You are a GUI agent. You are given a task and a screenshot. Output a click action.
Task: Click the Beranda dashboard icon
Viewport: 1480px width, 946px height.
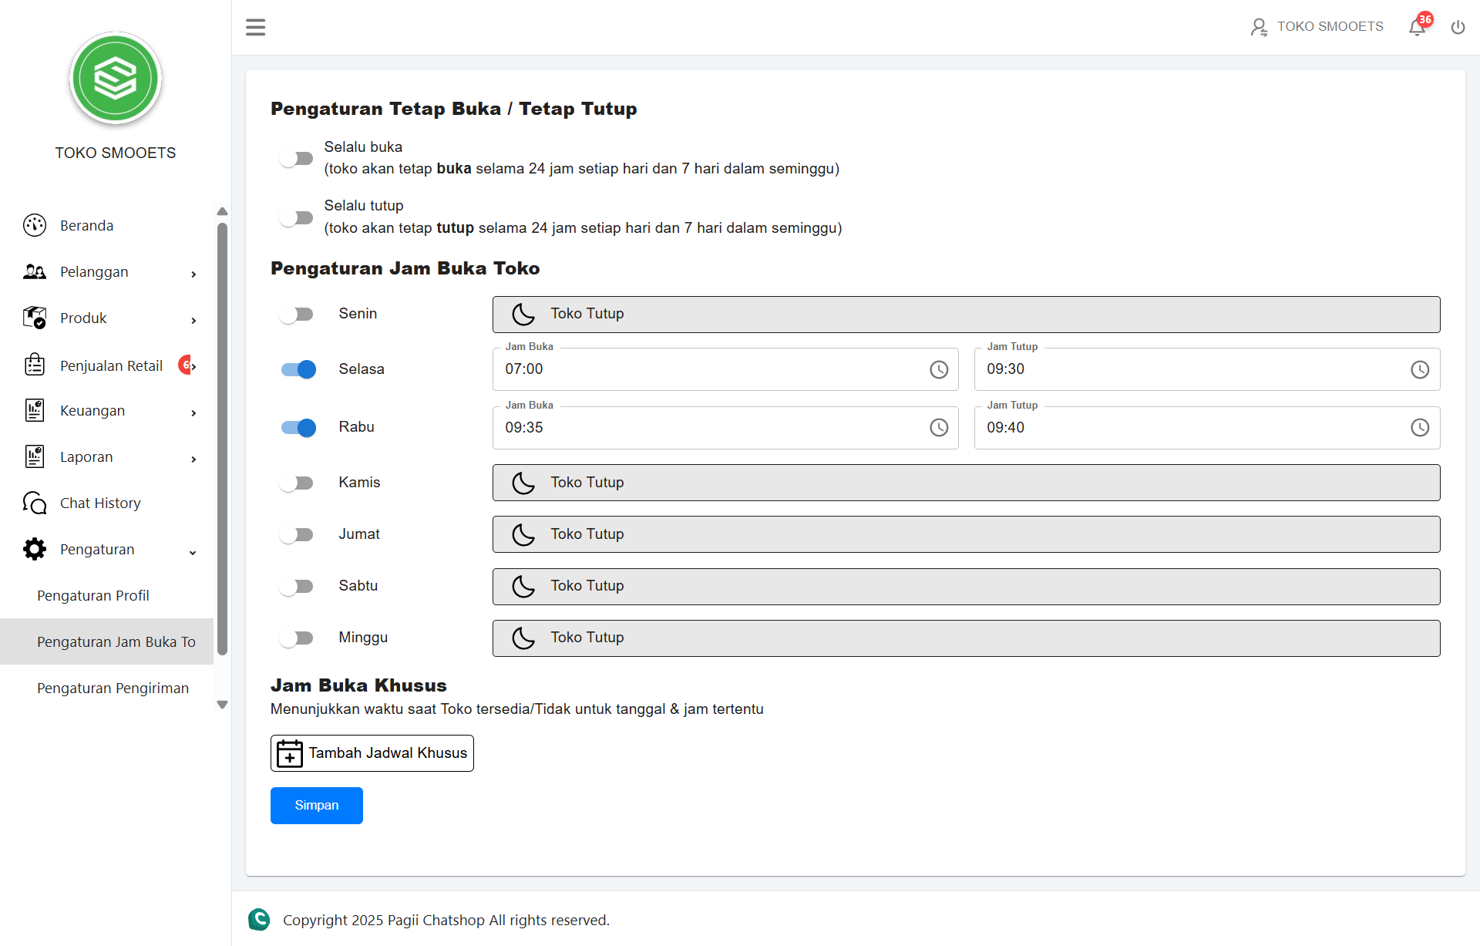click(35, 225)
